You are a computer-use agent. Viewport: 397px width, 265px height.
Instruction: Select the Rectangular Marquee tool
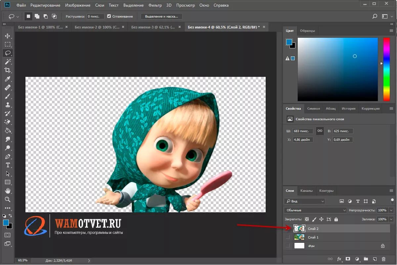point(8,44)
